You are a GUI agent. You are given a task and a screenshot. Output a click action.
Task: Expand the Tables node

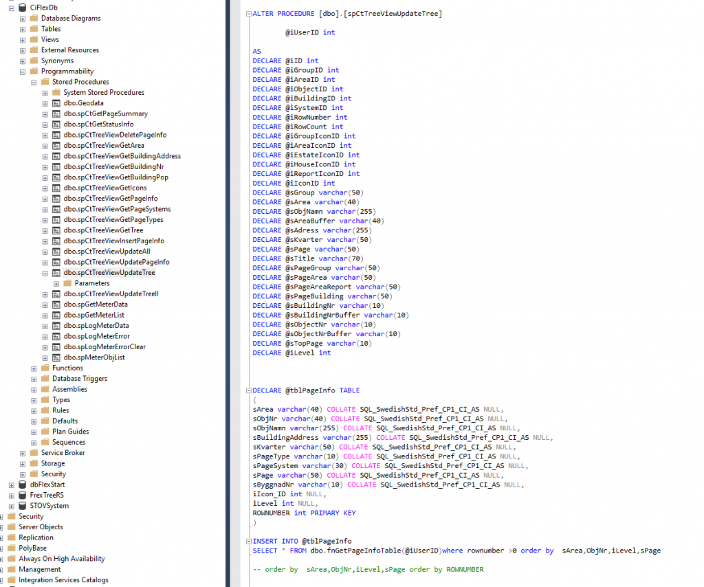point(23,29)
